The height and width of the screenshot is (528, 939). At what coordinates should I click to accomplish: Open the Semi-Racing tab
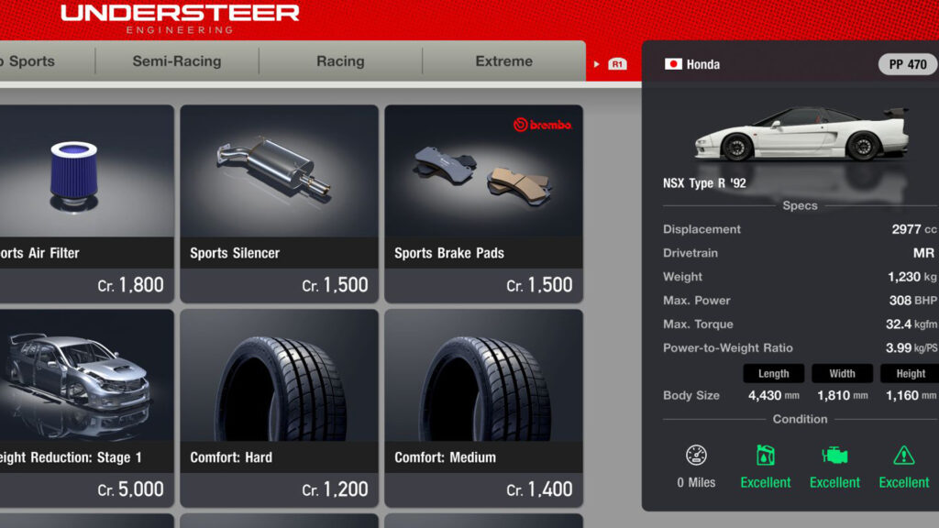tap(177, 61)
